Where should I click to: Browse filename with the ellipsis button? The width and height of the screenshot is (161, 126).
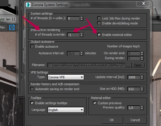click(128, 65)
